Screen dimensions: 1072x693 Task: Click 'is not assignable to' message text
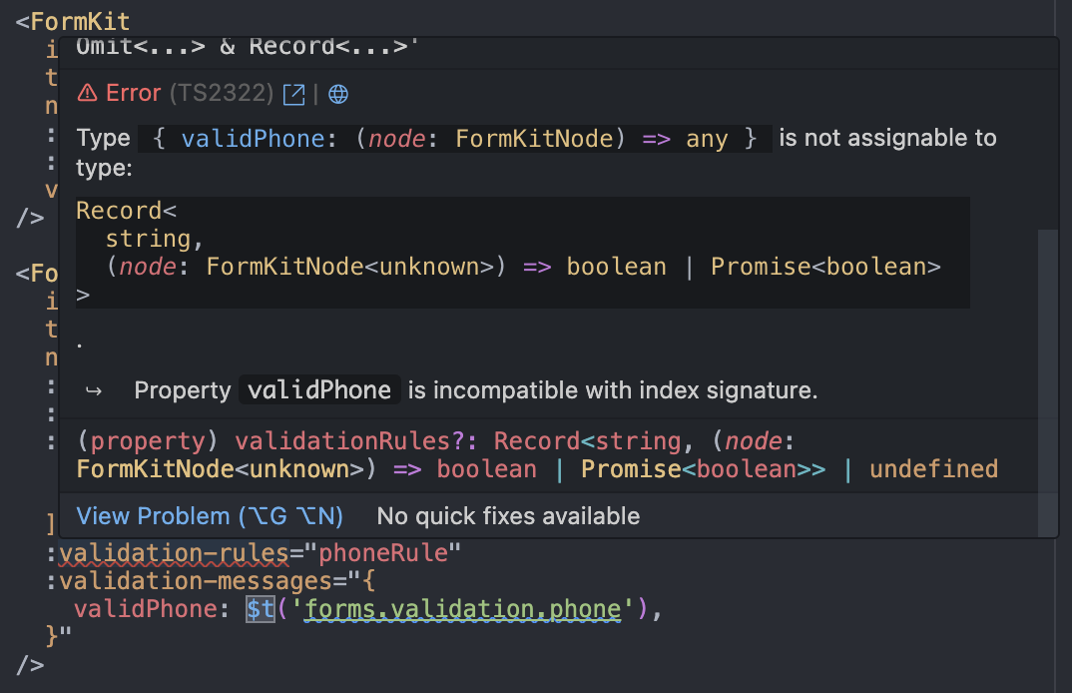tap(888, 138)
